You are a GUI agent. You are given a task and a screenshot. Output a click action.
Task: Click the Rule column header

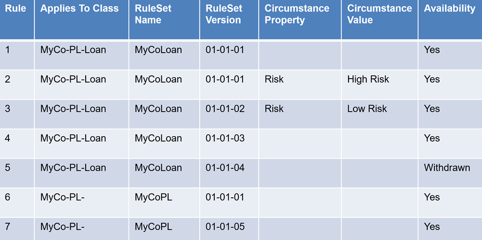pos(16,9)
